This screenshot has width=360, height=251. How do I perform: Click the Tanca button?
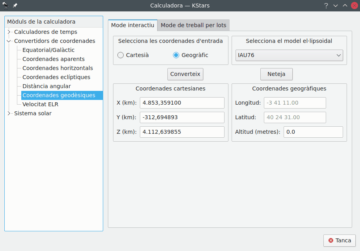[x=340, y=240]
